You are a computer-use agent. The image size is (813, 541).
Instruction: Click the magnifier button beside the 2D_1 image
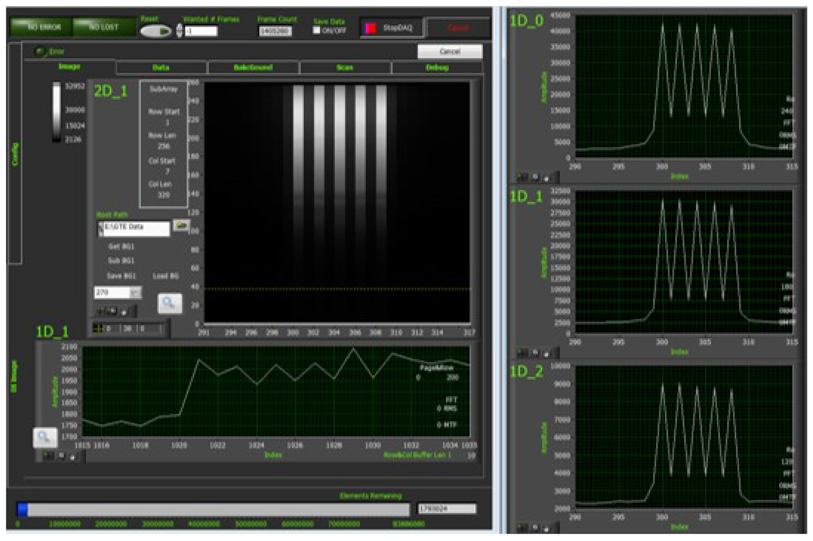[x=169, y=303]
